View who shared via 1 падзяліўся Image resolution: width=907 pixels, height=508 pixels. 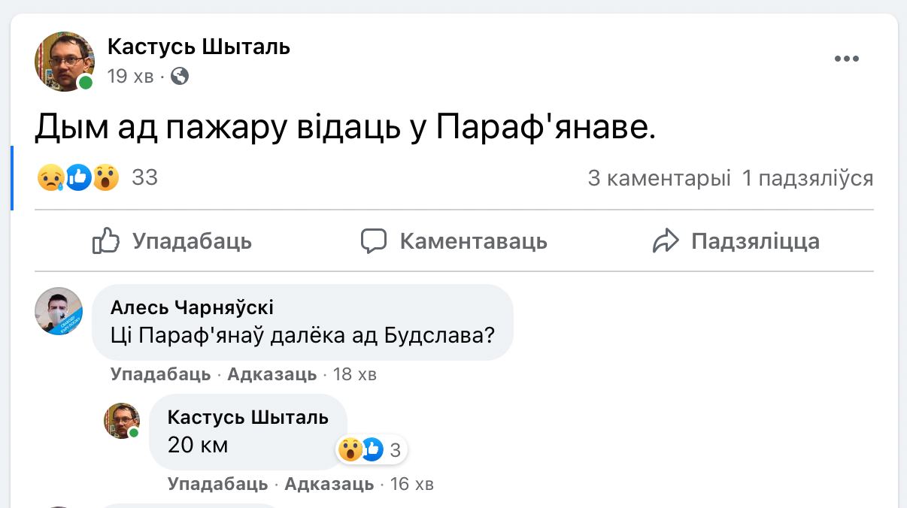click(x=807, y=178)
